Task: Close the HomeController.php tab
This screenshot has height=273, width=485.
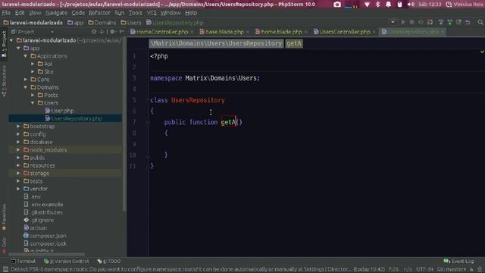Action: 192,32
